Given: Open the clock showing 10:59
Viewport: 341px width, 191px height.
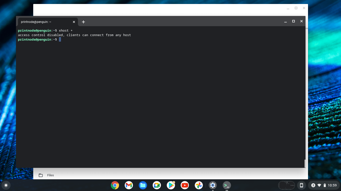Looking at the screenshot, I should pyautogui.click(x=332, y=185).
